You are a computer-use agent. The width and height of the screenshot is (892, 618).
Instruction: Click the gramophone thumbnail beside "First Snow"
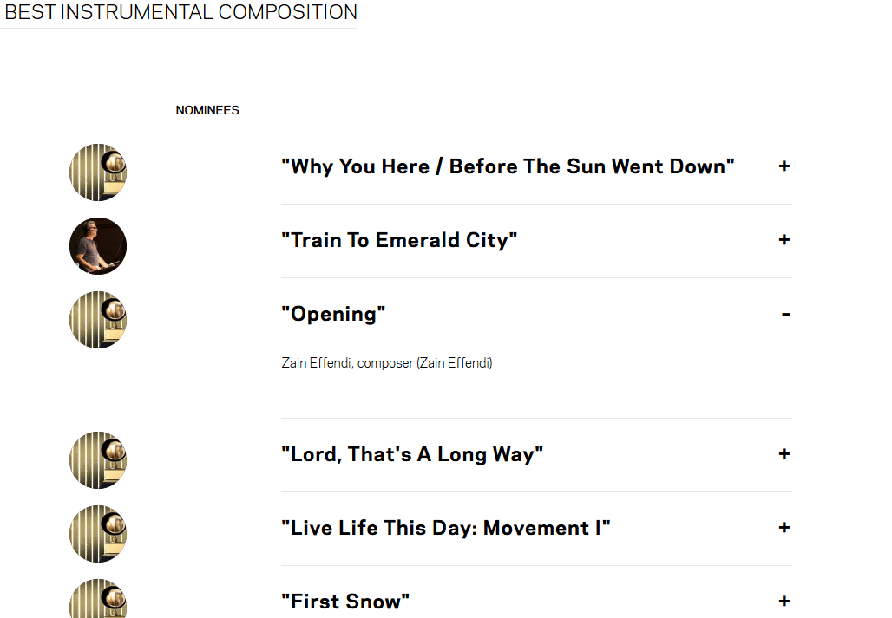tap(98, 601)
